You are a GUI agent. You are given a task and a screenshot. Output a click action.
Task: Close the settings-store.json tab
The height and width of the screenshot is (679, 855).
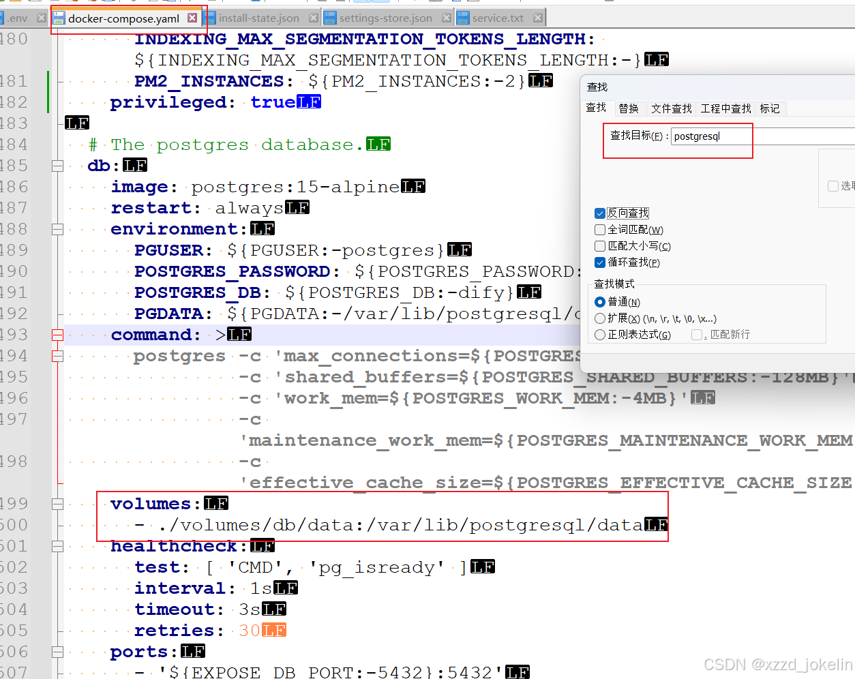[x=447, y=18]
